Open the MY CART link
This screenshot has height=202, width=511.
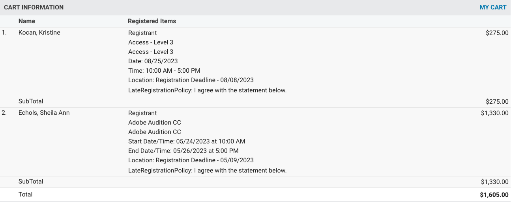point(492,7)
